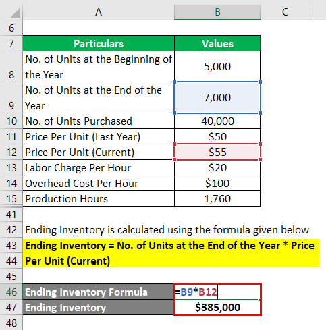
Task: Select the $20 value cell
Action: coord(217,168)
